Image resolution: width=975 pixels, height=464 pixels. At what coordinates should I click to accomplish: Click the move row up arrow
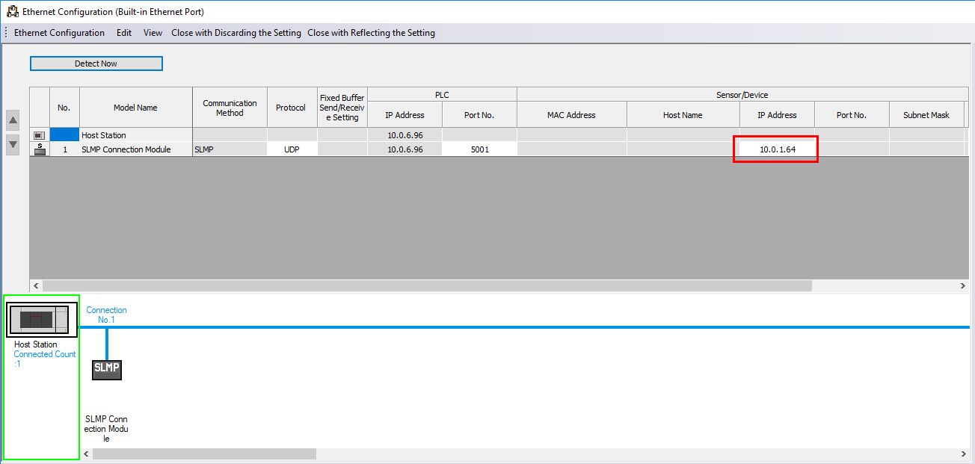(x=13, y=121)
